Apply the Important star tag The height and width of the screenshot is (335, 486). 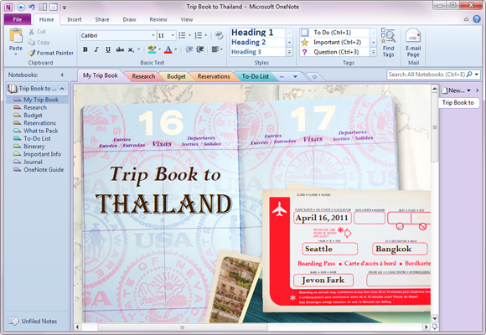click(x=305, y=42)
